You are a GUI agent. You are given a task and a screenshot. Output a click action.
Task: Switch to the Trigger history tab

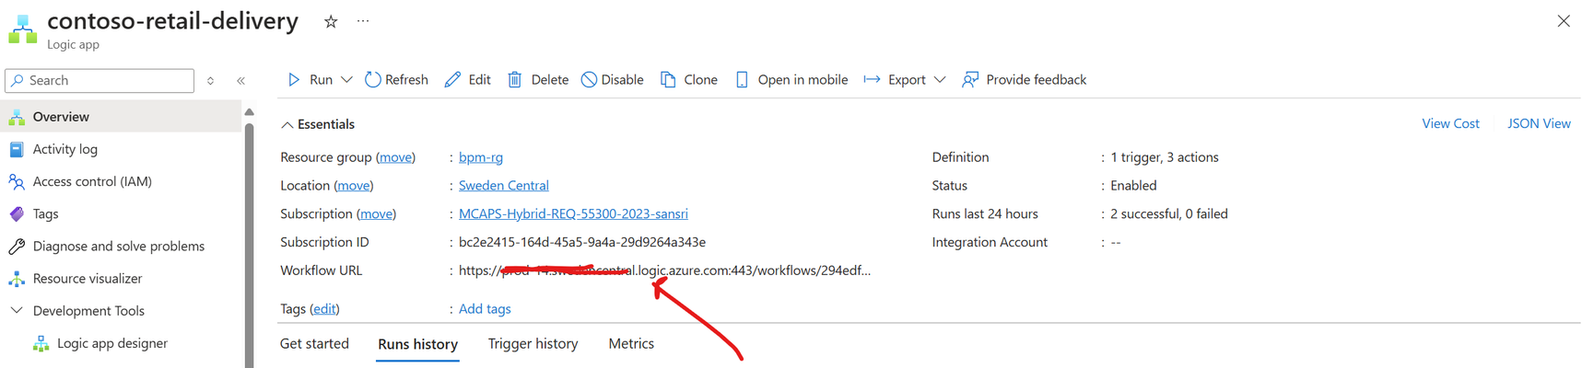(x=533, y=343)
